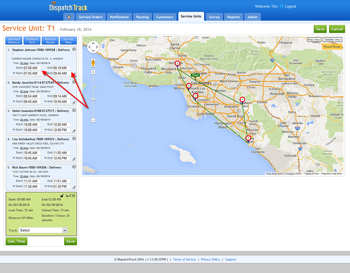
Task: Click the pin icon on Randy Journitz's delivery stop
Action: [74, 103]
